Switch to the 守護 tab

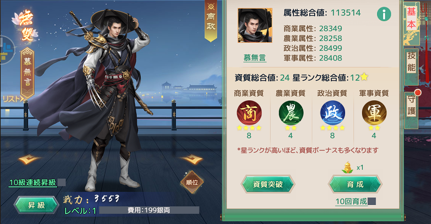point(411,105)
